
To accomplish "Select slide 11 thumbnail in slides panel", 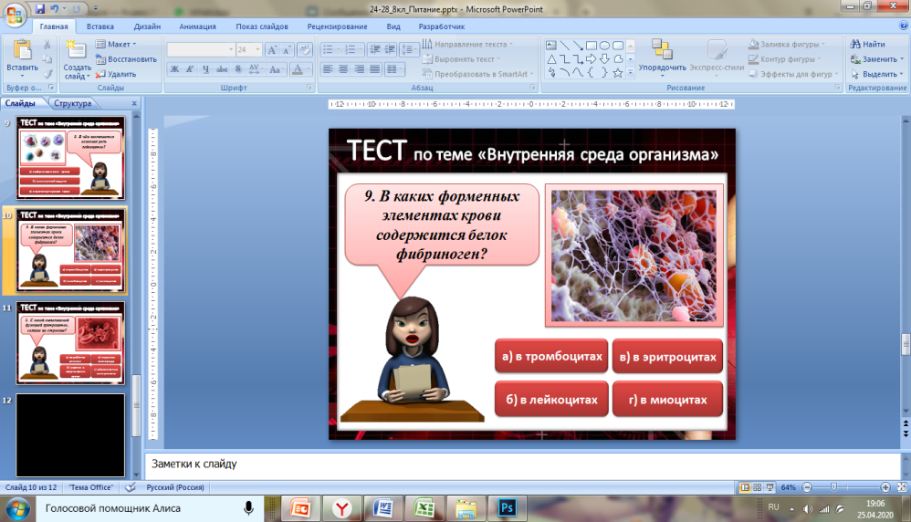I will click(71, 342).
